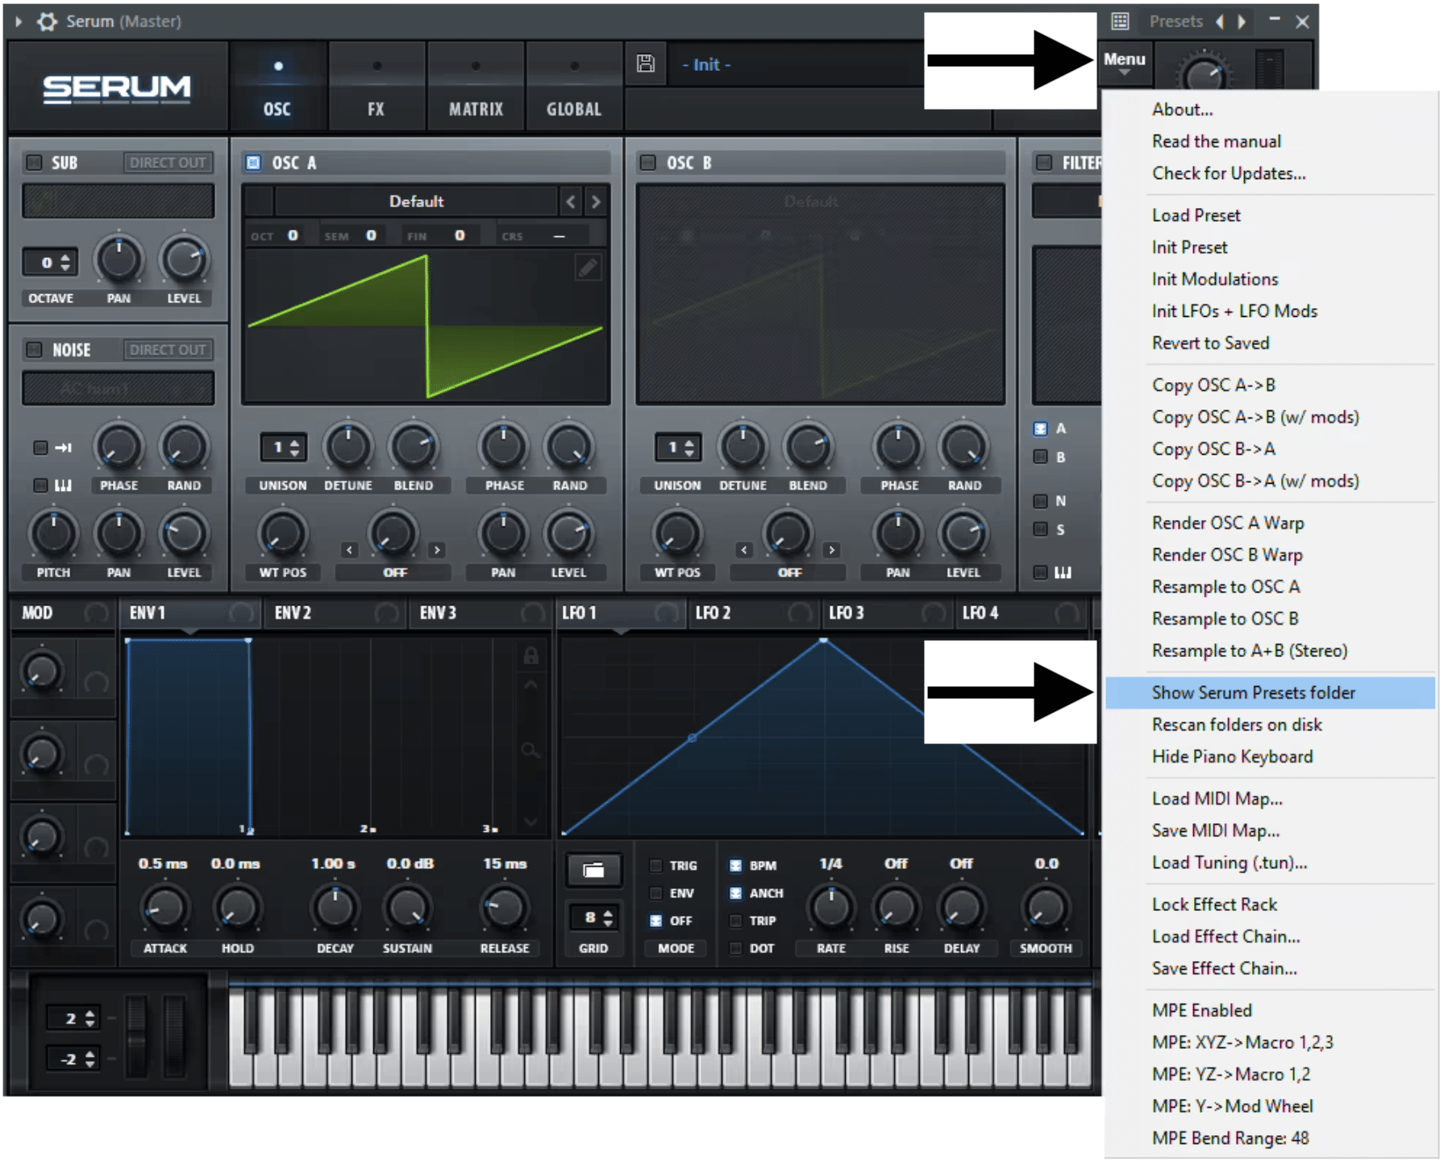Click the ENV1 RELEASE knob
The height and width of the screenshot is (1169, 1448).
point(504,908)
